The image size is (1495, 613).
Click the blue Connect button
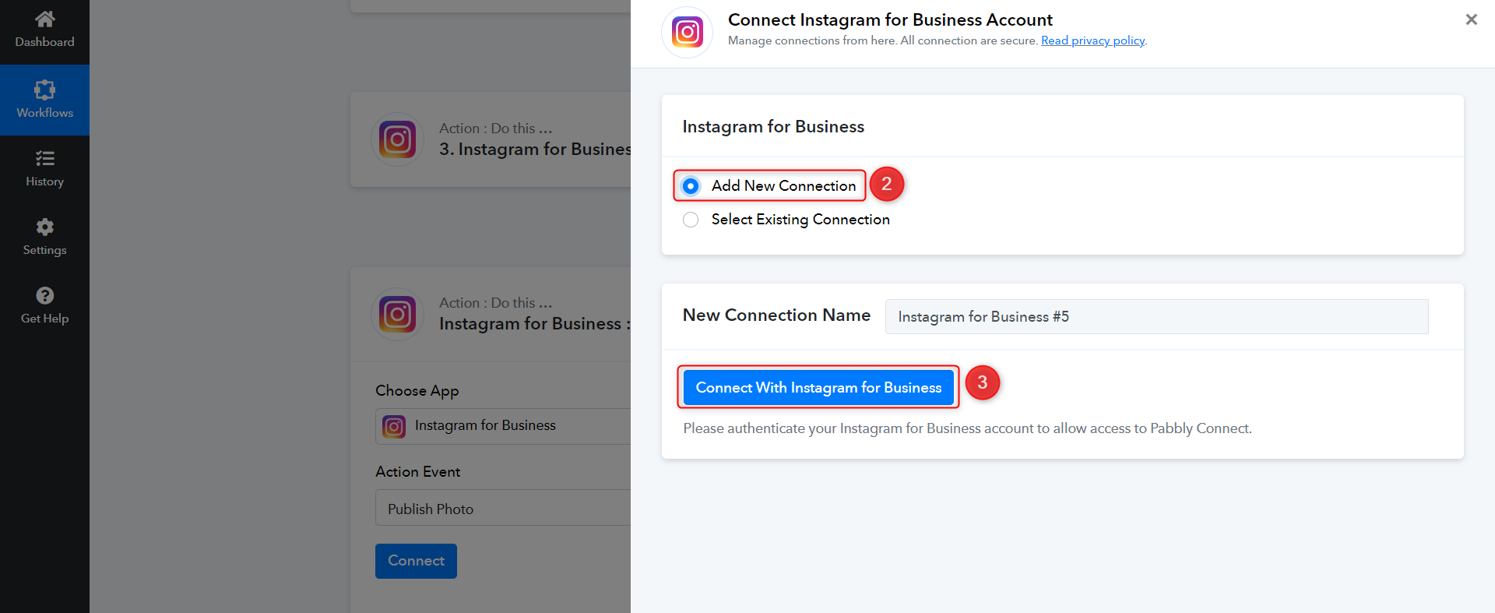[416, 561]
